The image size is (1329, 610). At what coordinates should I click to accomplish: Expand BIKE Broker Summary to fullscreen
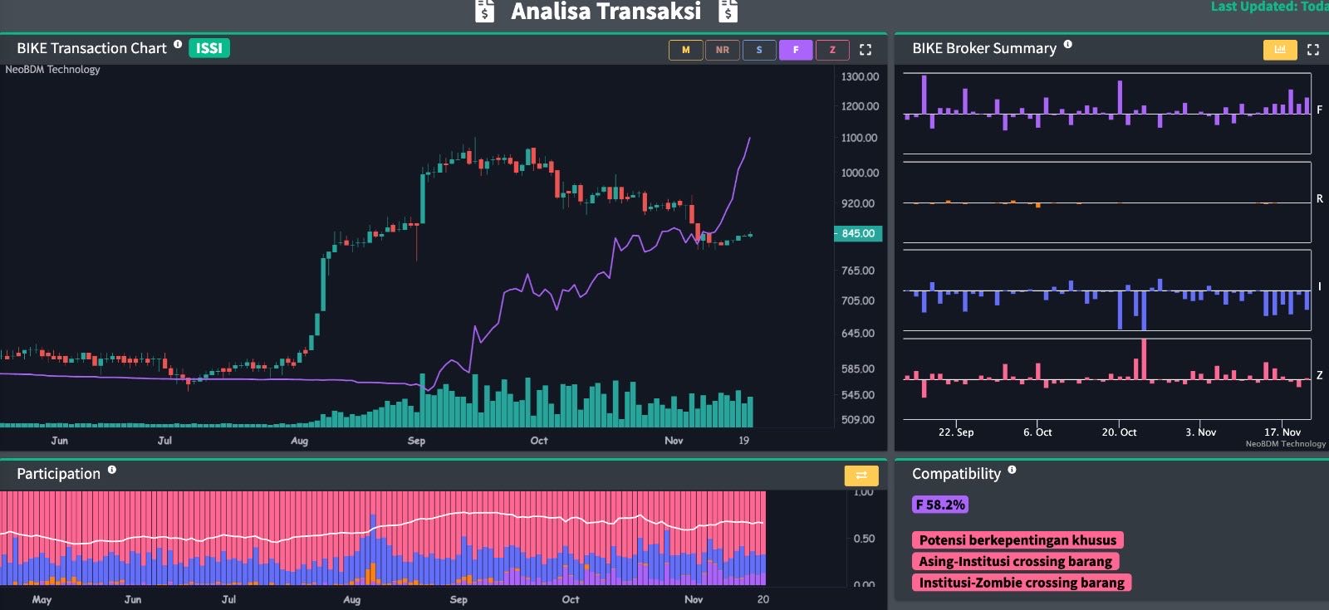coord(1313,50)
